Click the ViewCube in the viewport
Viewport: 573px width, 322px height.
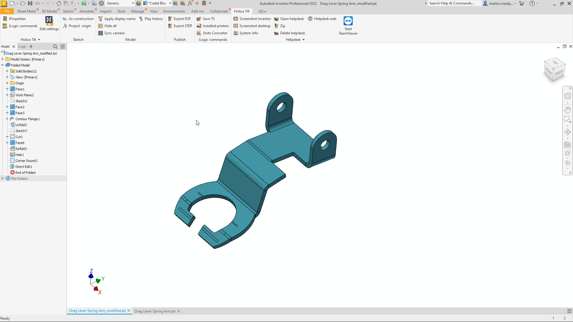click(555, 69)
